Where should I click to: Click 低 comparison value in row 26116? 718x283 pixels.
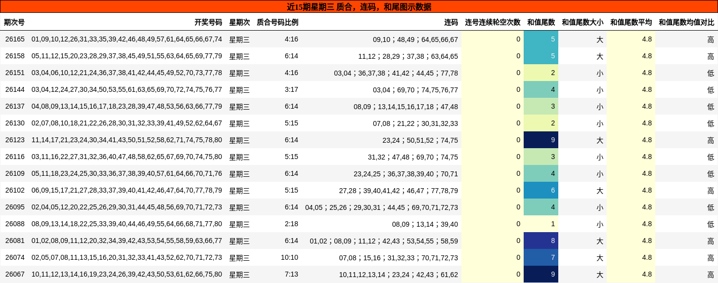(711, 157)
